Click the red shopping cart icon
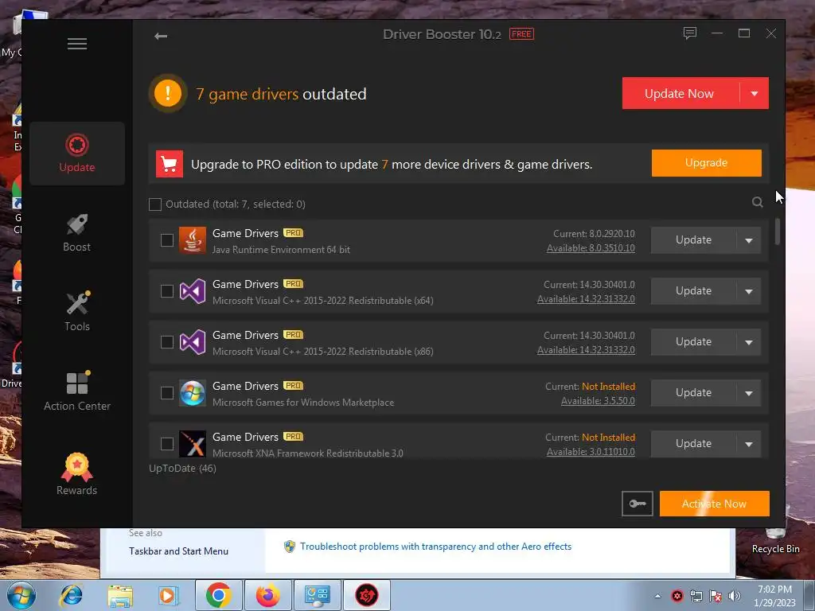Image resolution: width=815 pixels, height=611 pixels. coord(170,164)
